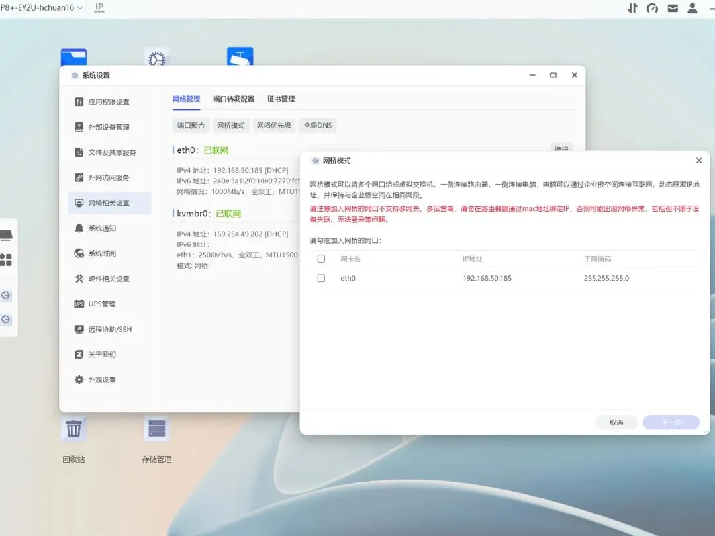Screen dimensions: 715x536
Task: Click the 网卡名 column header
Action: click(x=350, y=259)
